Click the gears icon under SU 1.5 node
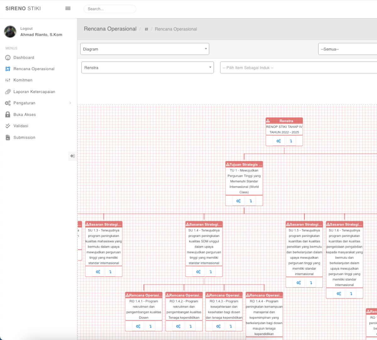 (x=298, y=283)
